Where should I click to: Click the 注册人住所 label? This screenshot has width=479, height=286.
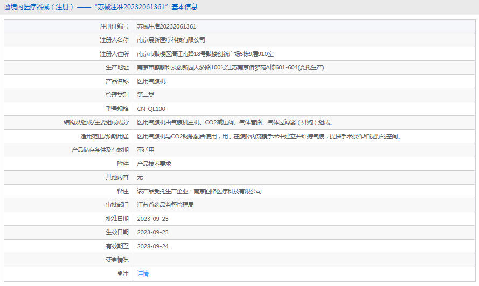point(114,54)
